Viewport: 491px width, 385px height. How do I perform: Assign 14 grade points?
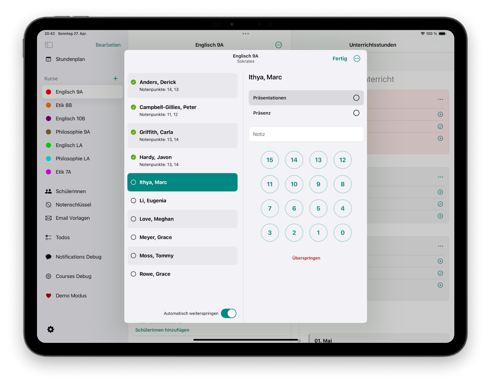[x=294, y=160]
